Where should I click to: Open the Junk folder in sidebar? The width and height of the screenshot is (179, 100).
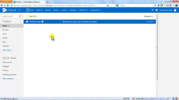coord(4,34)
